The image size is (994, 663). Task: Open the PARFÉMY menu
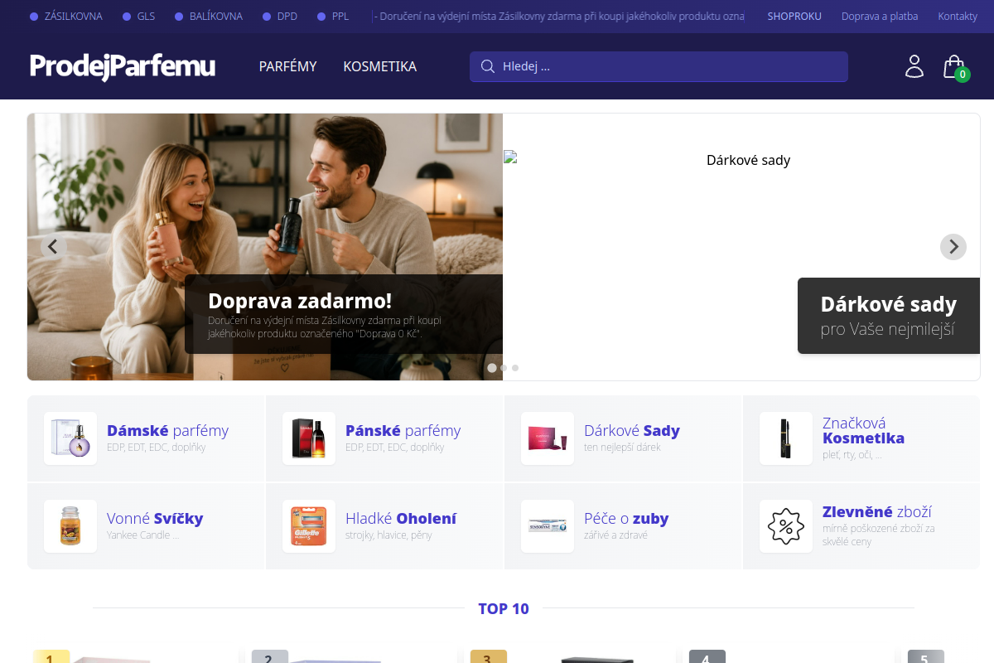(x=287, y=66)
